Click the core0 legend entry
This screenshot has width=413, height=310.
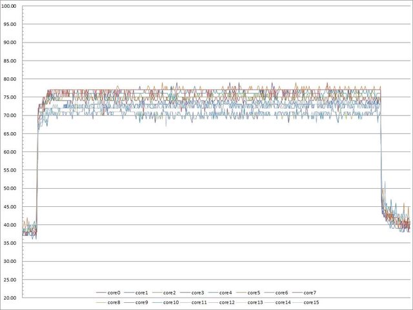pos(114,293)
